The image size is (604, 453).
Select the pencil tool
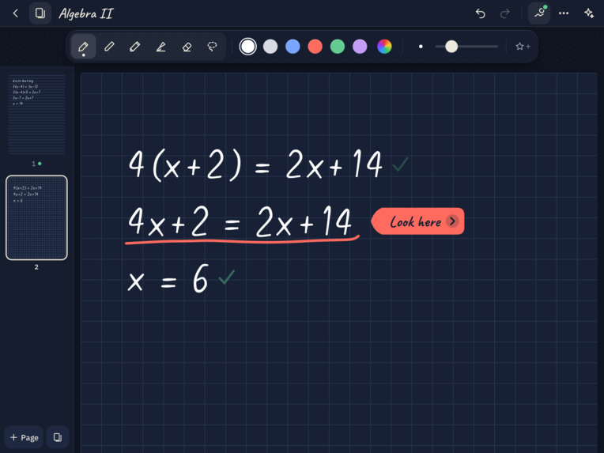135,47
